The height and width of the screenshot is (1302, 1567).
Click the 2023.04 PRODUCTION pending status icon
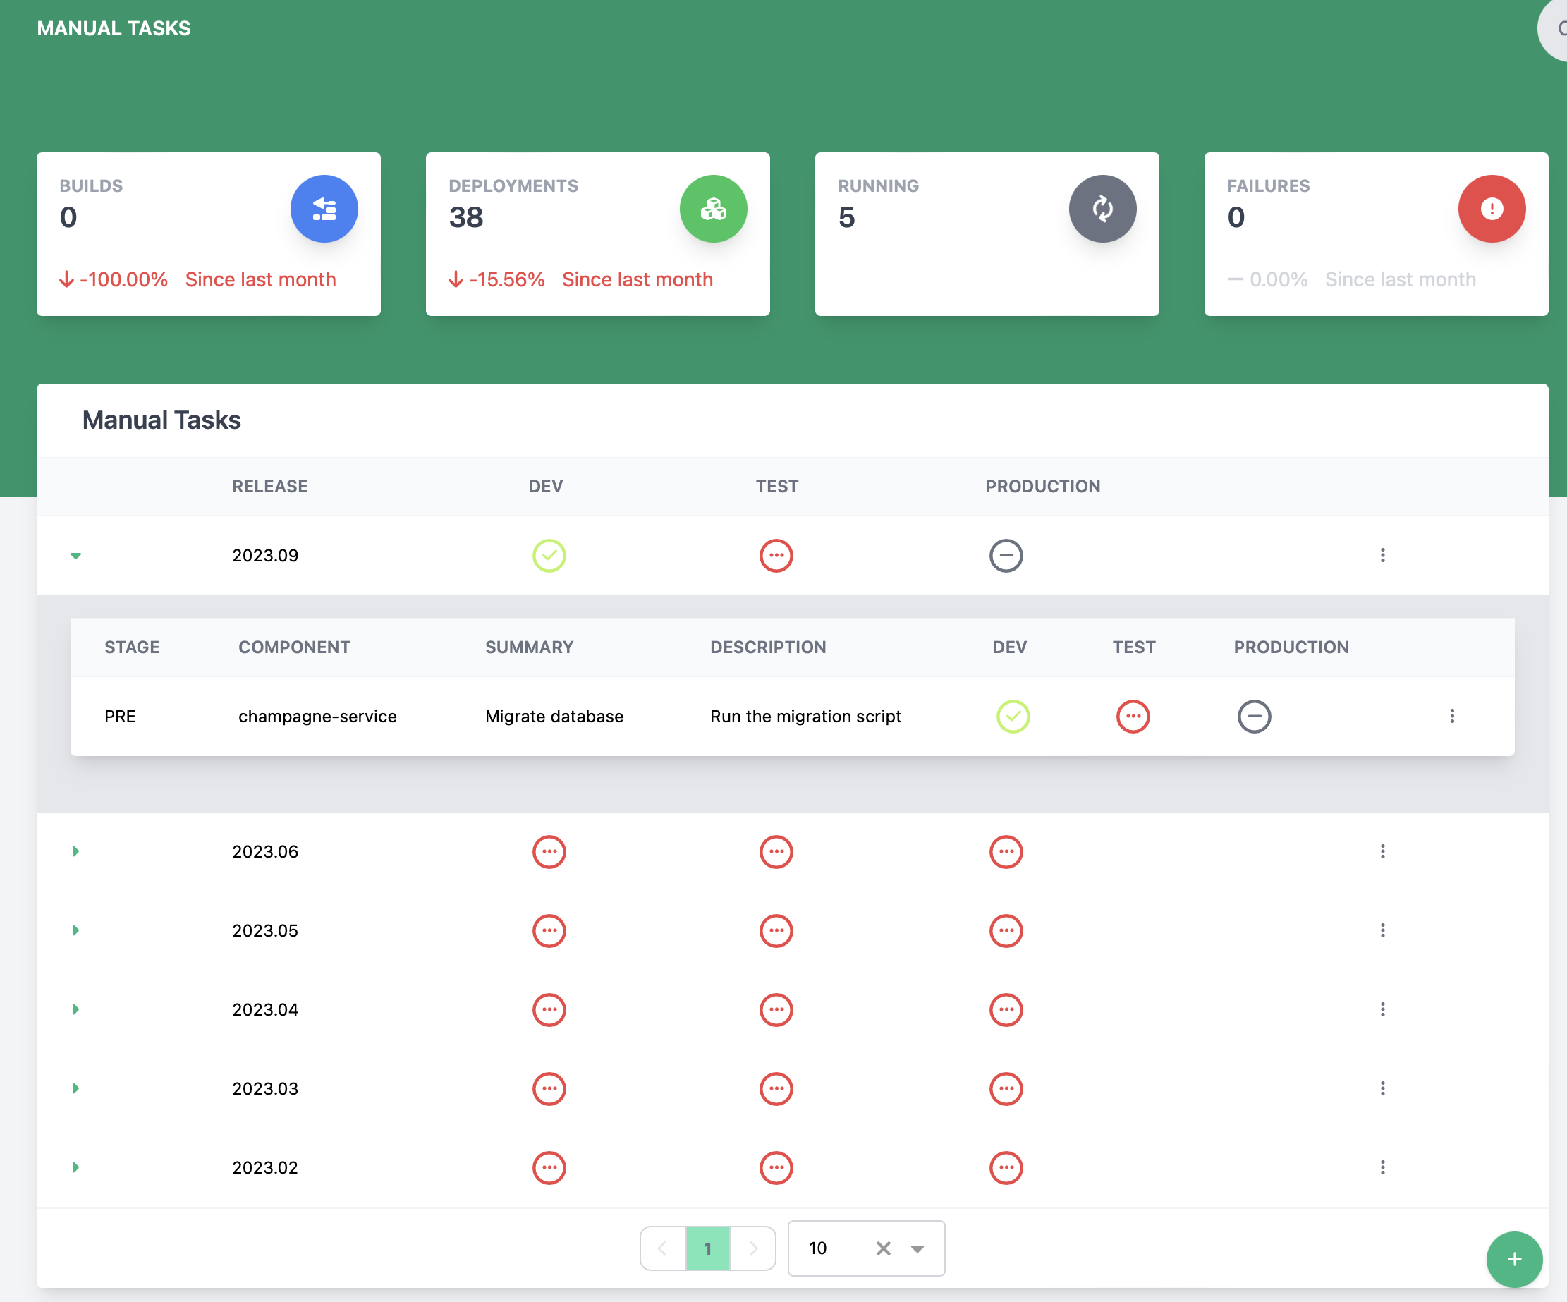(1006, 1009)
